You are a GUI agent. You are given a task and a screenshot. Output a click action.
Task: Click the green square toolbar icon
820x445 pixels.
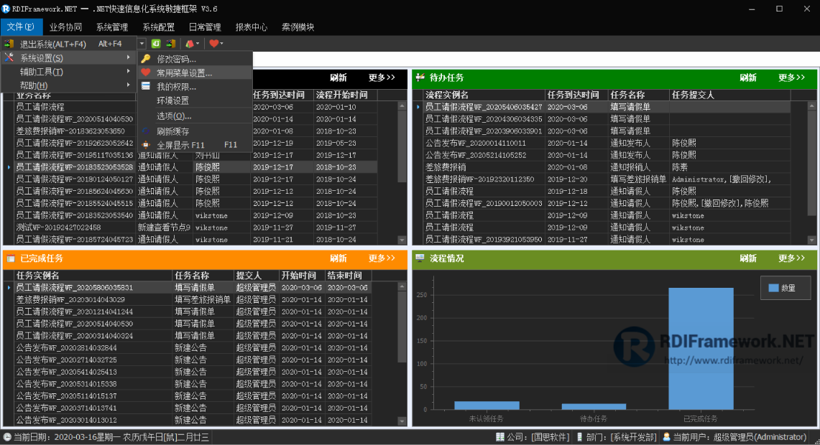coord(156,43)
